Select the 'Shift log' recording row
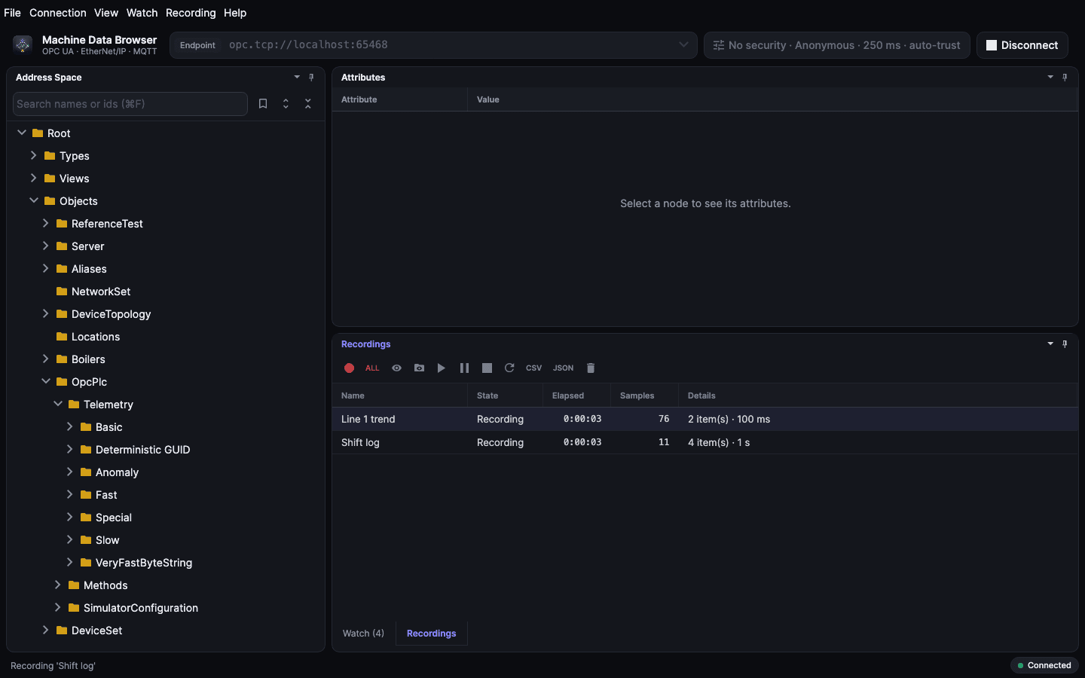The width and height of the screenshot is (1085, 678). coord(705,442)
